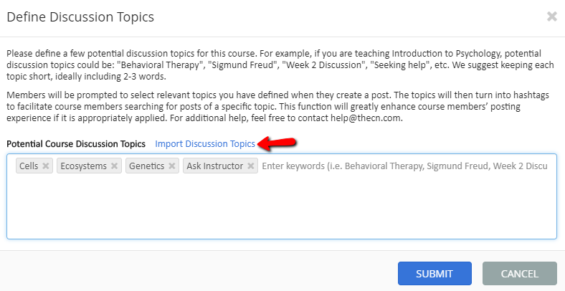This screenshot has height=291, width=565.
Task: Cancel defining discussion topics
Action: 520,273
